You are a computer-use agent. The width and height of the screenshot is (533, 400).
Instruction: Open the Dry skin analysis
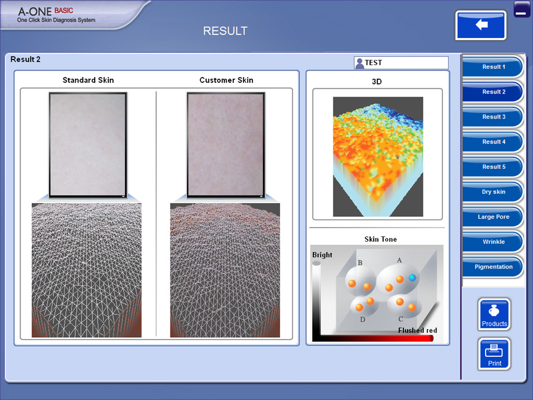tap(493, 192)
